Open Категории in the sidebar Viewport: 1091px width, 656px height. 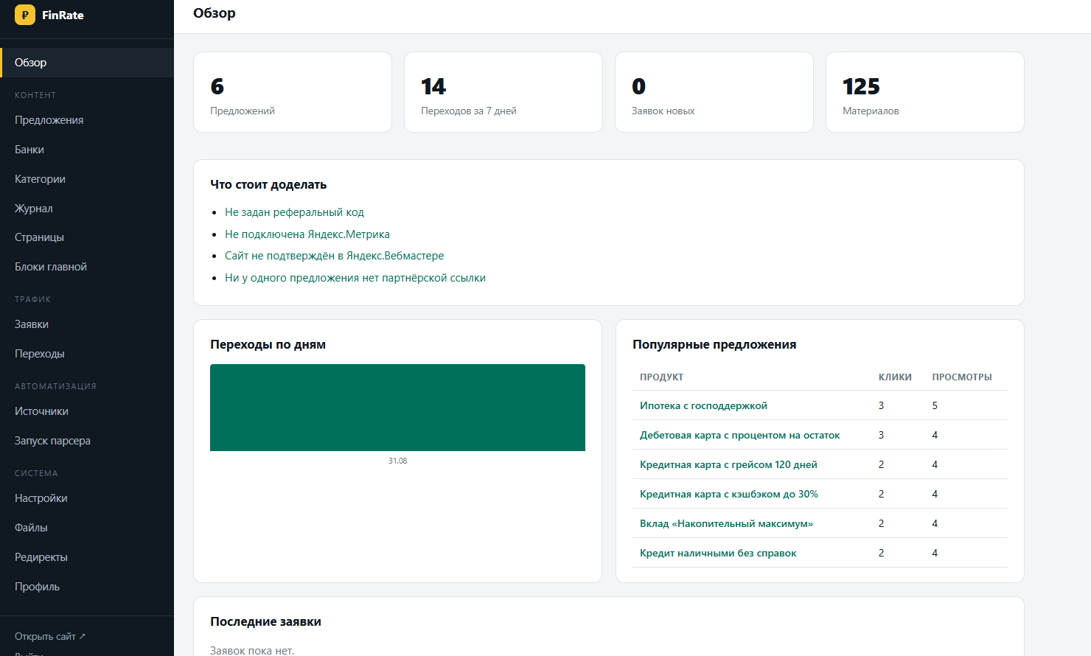point(87,179)
